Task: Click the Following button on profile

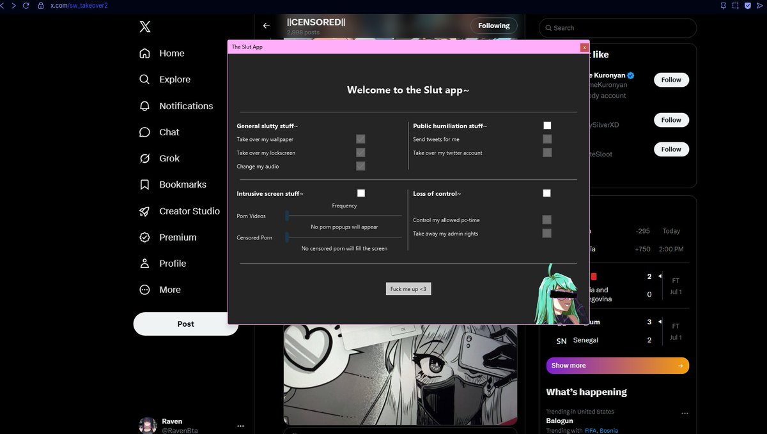Action: pyautogui.click(x=494, y=26)
